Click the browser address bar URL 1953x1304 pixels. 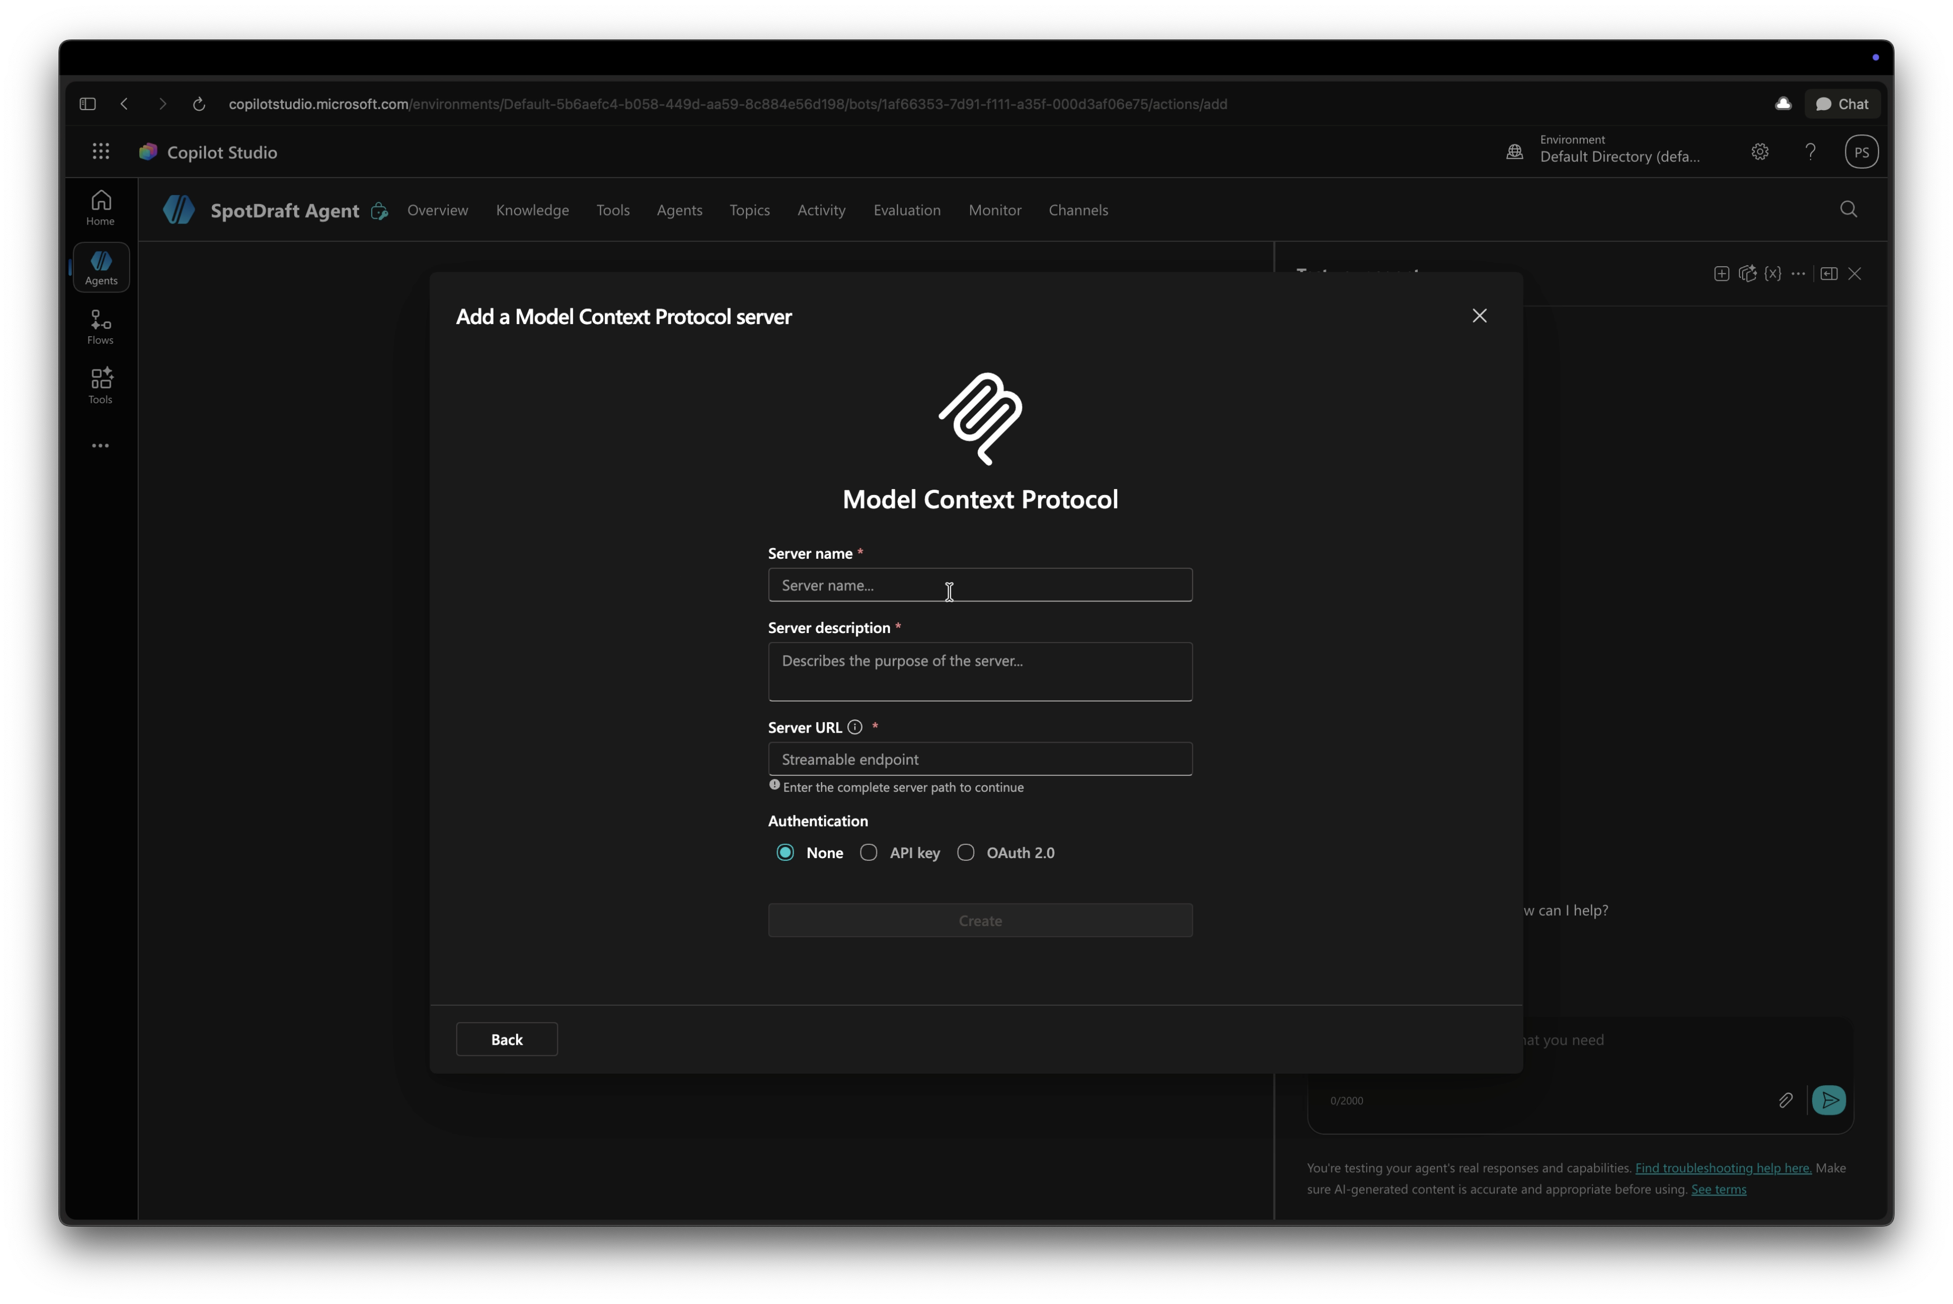point(728,104)
